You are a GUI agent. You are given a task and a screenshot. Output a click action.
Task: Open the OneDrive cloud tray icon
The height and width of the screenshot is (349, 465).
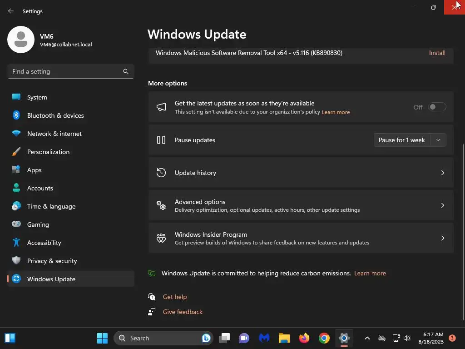pos(382,338)
